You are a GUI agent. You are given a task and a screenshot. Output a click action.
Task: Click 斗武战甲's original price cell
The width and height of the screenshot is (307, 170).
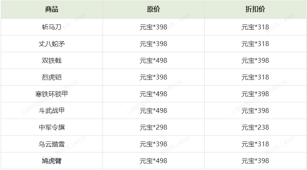coord(153,111)
